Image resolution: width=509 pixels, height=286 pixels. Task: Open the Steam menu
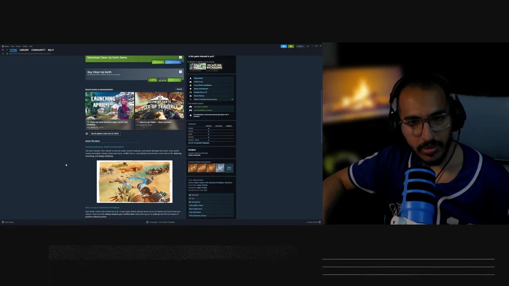click(x=6, y=46)
